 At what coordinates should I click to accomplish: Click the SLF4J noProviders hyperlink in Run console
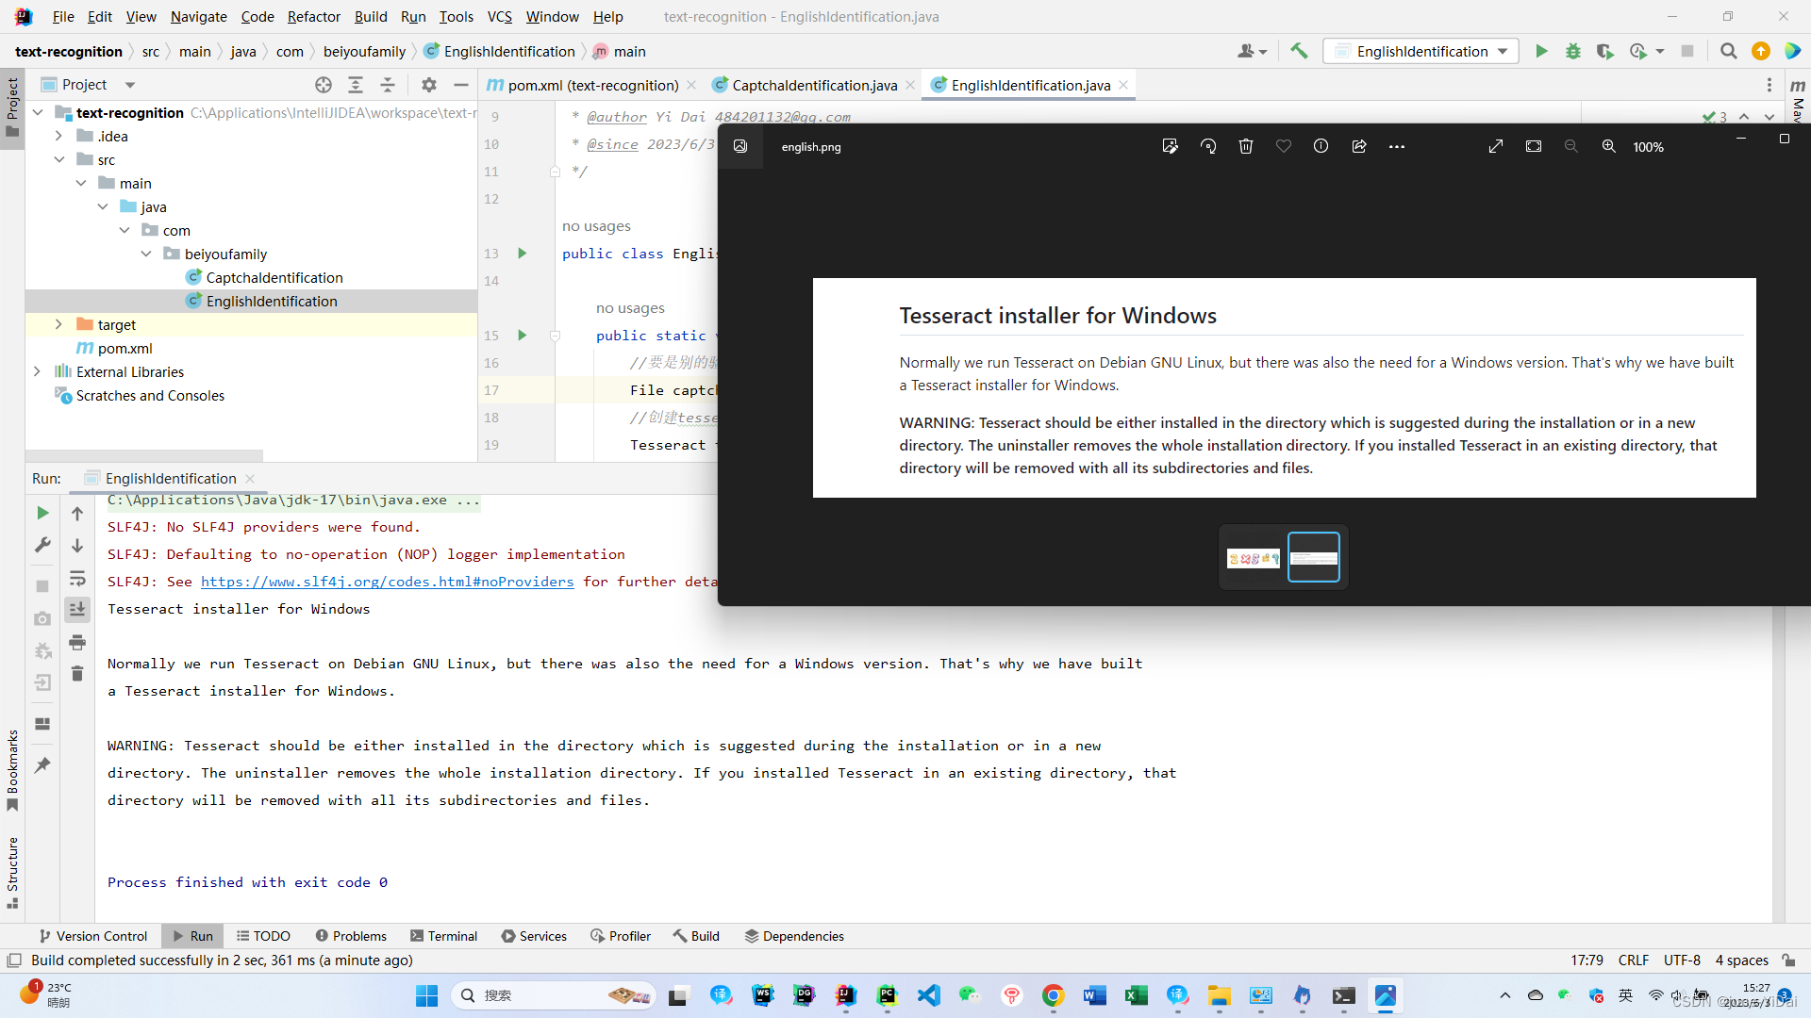pyautogui.click(x=387, y=581)
